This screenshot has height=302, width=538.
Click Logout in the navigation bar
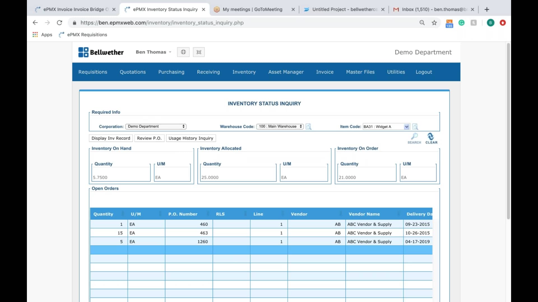pos(424,72)
